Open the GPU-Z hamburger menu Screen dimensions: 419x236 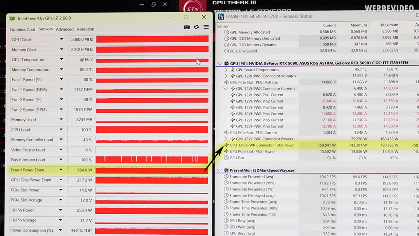pos(206,27)
